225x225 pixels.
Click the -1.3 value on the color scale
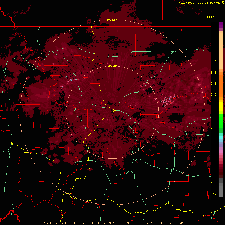pyautogui.click(x=213, y=184)
